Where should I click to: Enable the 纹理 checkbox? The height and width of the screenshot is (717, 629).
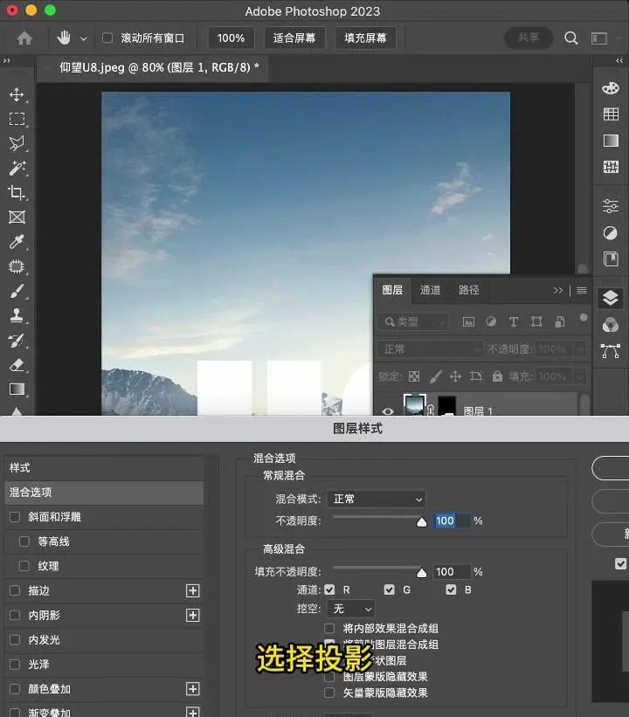[24, 566]
